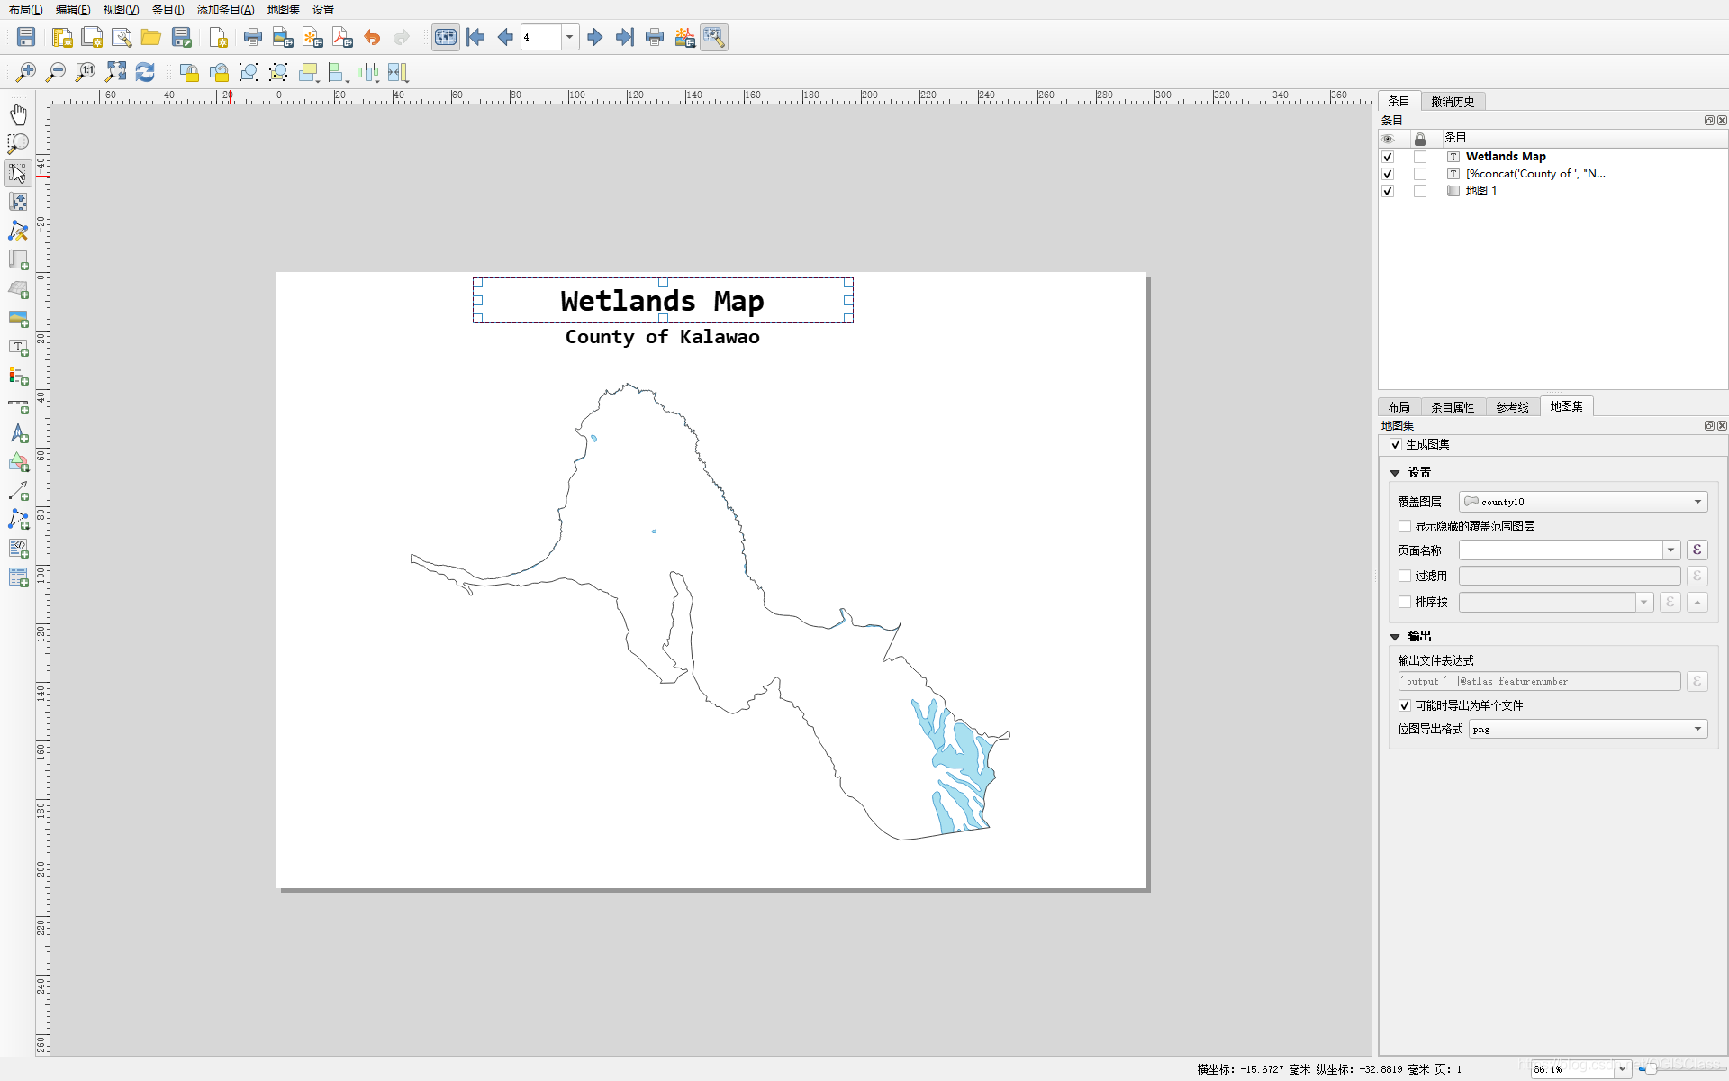The width and height of the screenshot is (1729, 1081).
Task: Click the Atlas navigation Next button
Action: [x=593, y=37]
